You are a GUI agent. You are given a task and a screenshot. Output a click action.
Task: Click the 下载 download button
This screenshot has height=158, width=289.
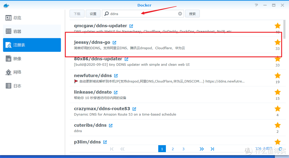77,14
